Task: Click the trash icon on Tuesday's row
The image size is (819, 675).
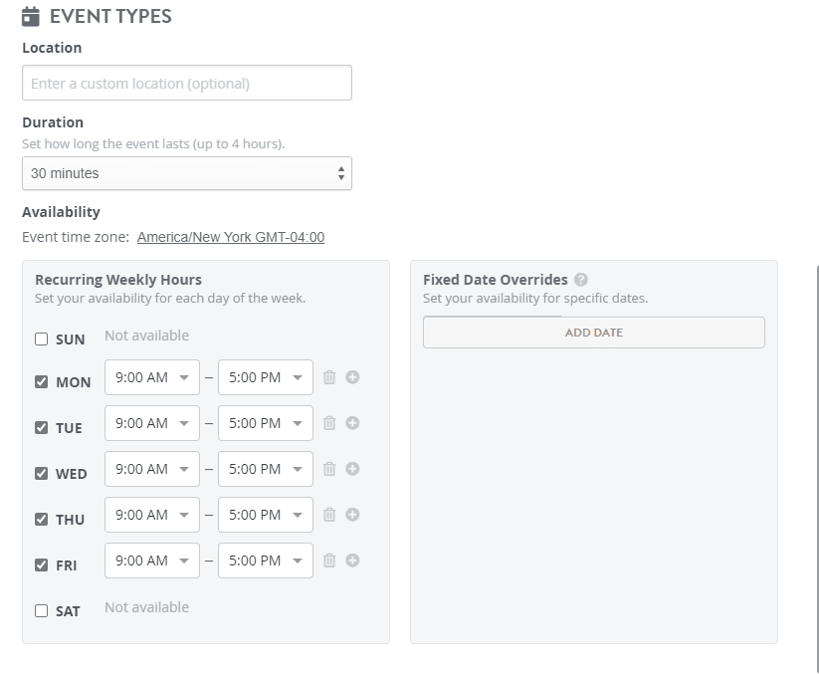Action: click(329, 423)
